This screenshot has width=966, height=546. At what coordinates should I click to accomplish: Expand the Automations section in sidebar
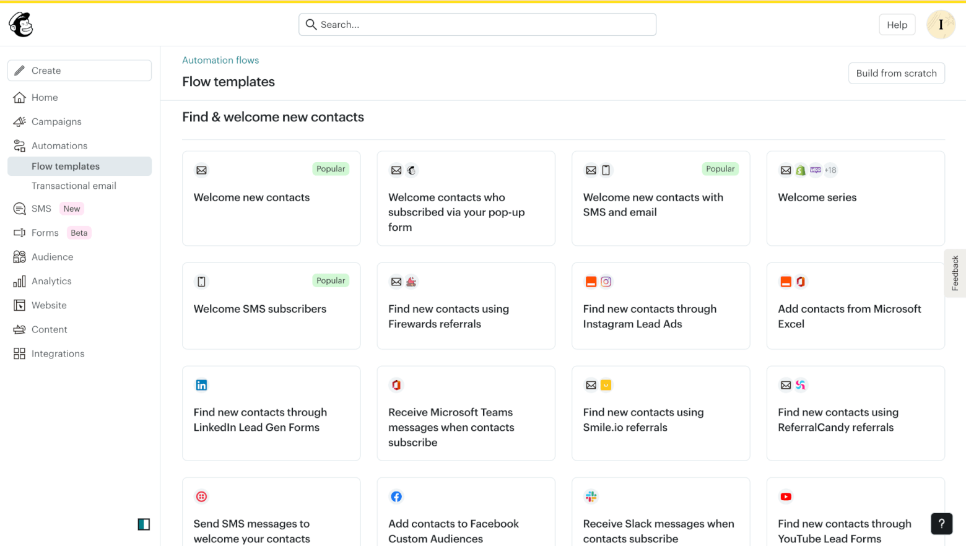coord(59,145)
